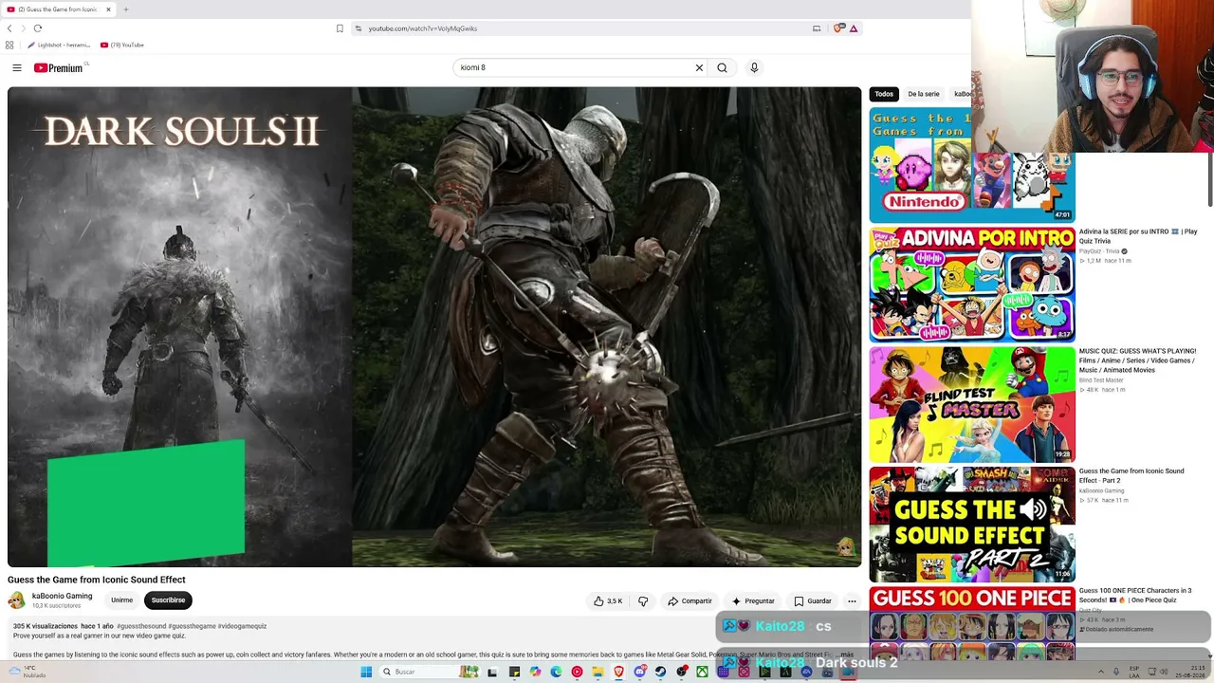Screen dimensions: 1214x683
Task: Open the Brave Shields icon
Action: [838, 28]
